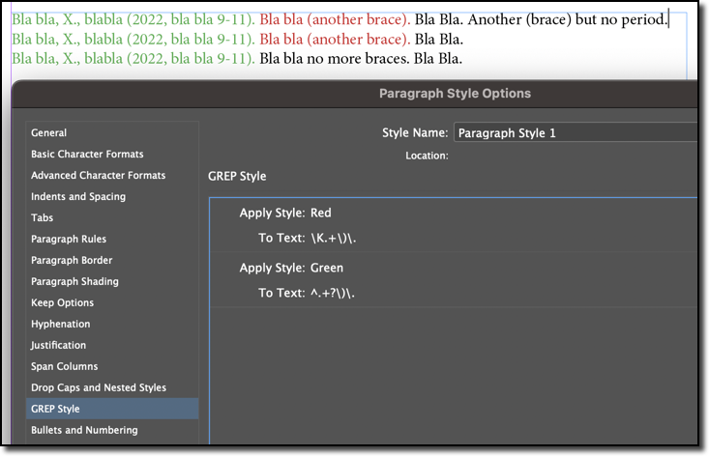Open Paragraph Border settings
This screenshot has height=456, width=709.
click(x=72, y=261)
